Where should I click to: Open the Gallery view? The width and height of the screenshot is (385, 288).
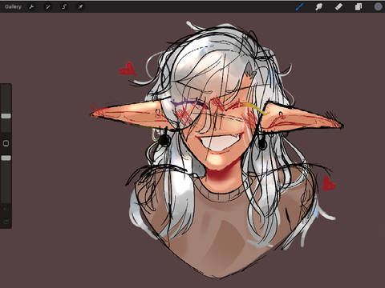click(13, 6)
